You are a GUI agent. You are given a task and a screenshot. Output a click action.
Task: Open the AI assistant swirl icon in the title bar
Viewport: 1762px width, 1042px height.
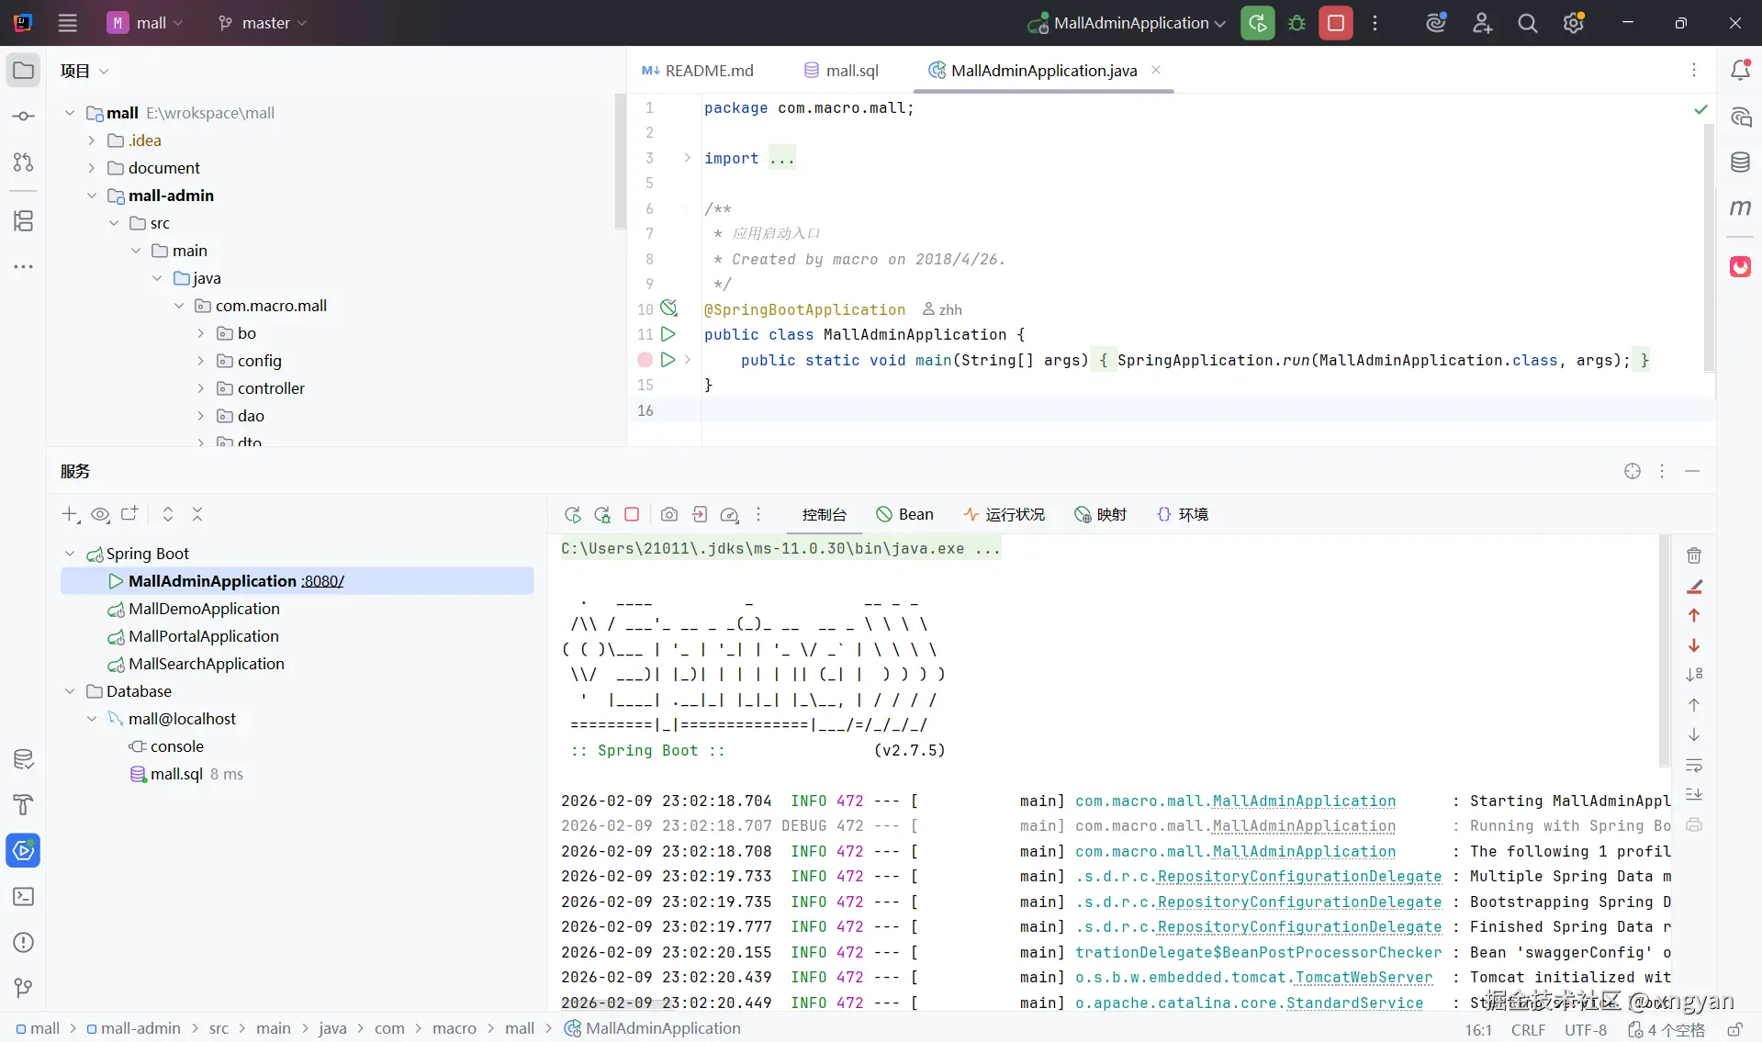click(1436, 23)
